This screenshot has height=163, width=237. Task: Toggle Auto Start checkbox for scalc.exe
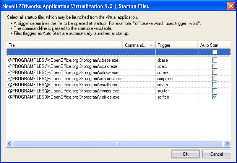214,66
